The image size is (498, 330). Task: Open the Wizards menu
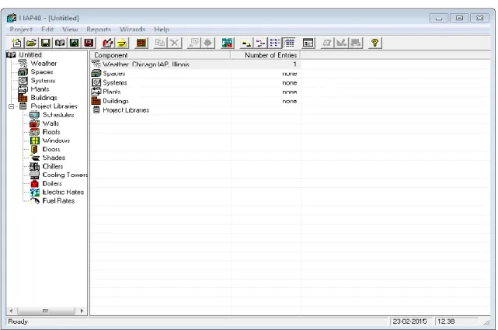[x=132, y=30]
